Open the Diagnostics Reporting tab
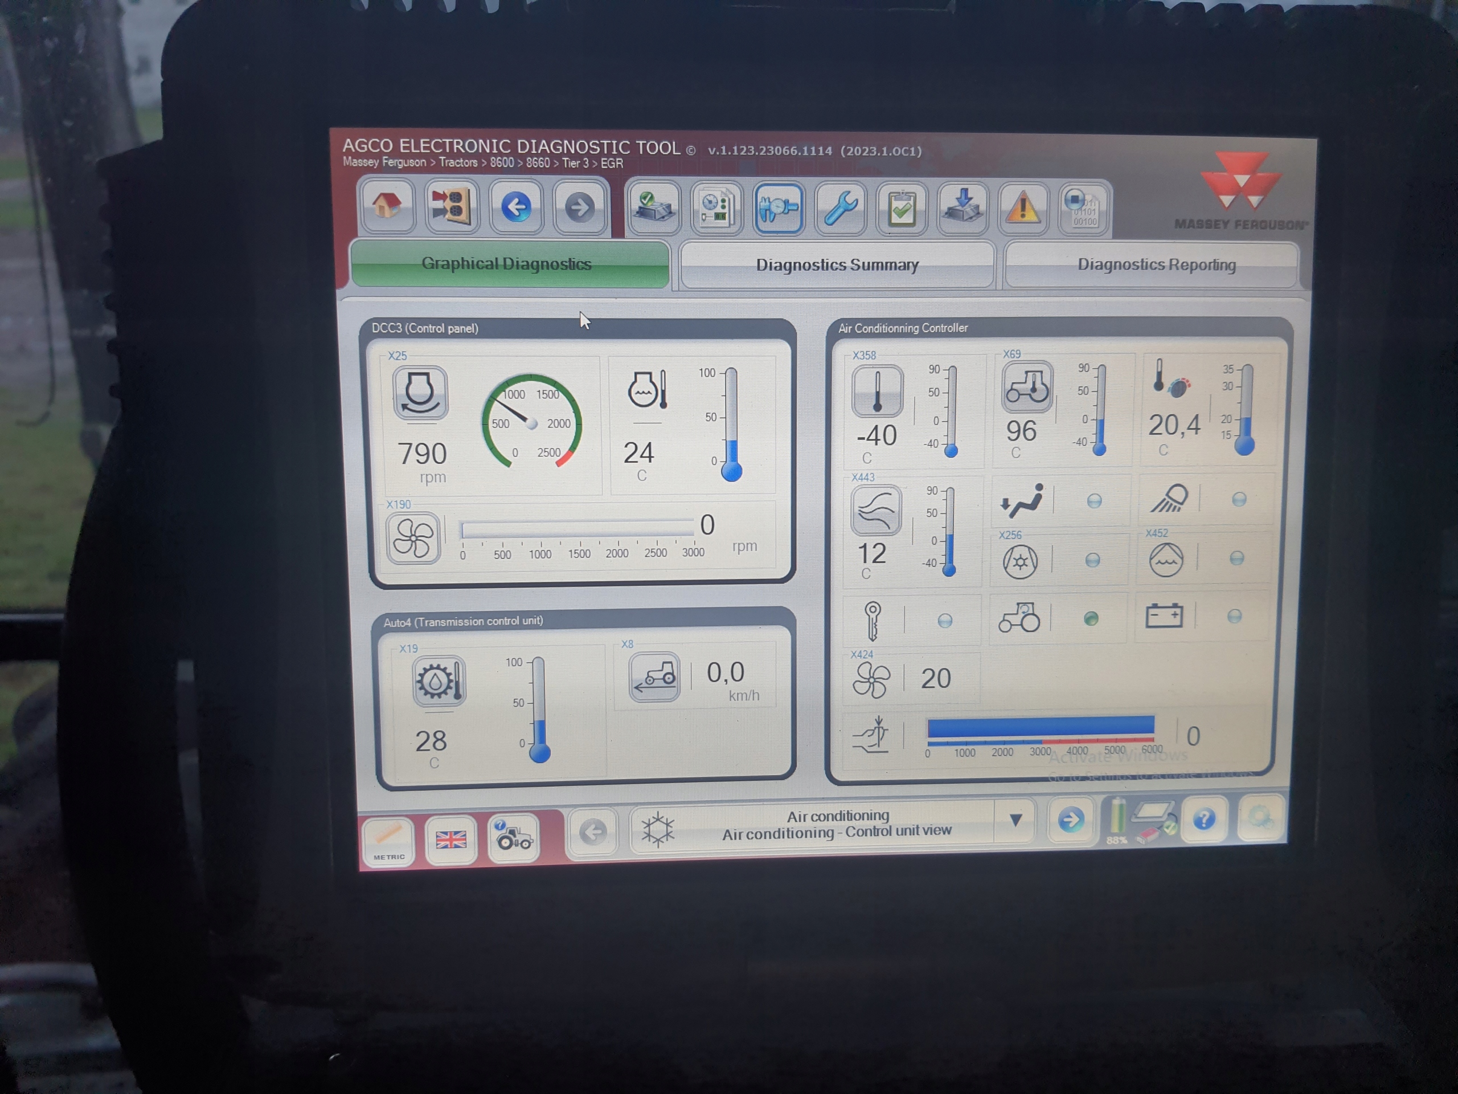Screen dimensions: 1458x1094 1156,265
